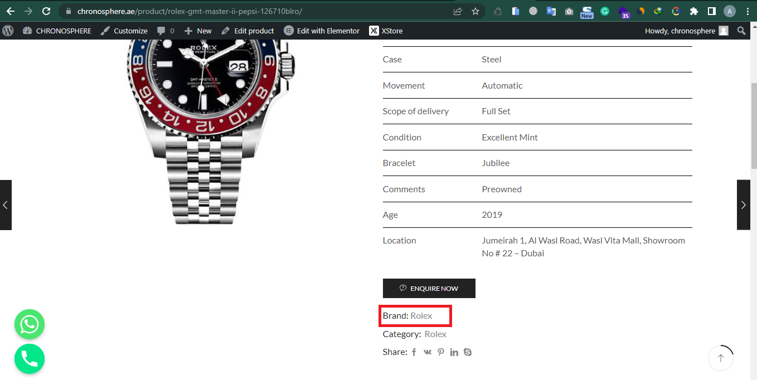Viewport: 757px width, 380px height.
Task: Go to next product with right arrow
Action: click(744, 204)
